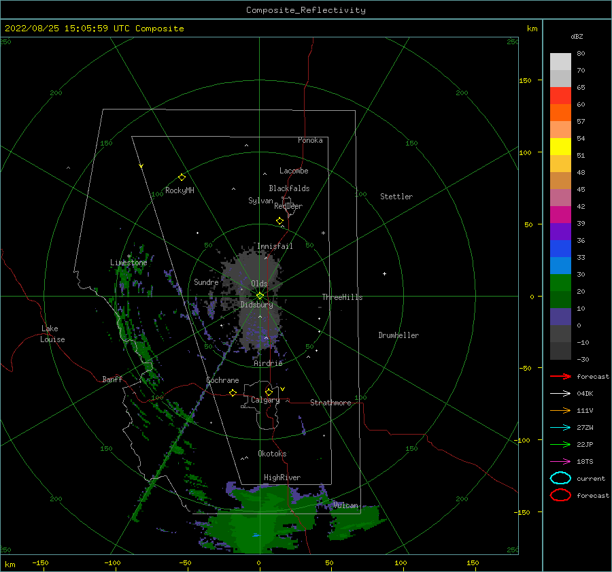Screen dimensions: 612x572
Task: Click the Banff label
Action: [x=112, y=380]
